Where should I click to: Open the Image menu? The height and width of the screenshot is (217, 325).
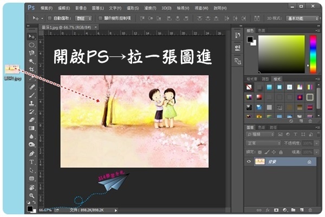pyautogui.click(x=81, y=8)
